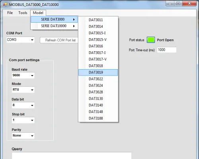Choose DAT3014 model

click(98, 27)
